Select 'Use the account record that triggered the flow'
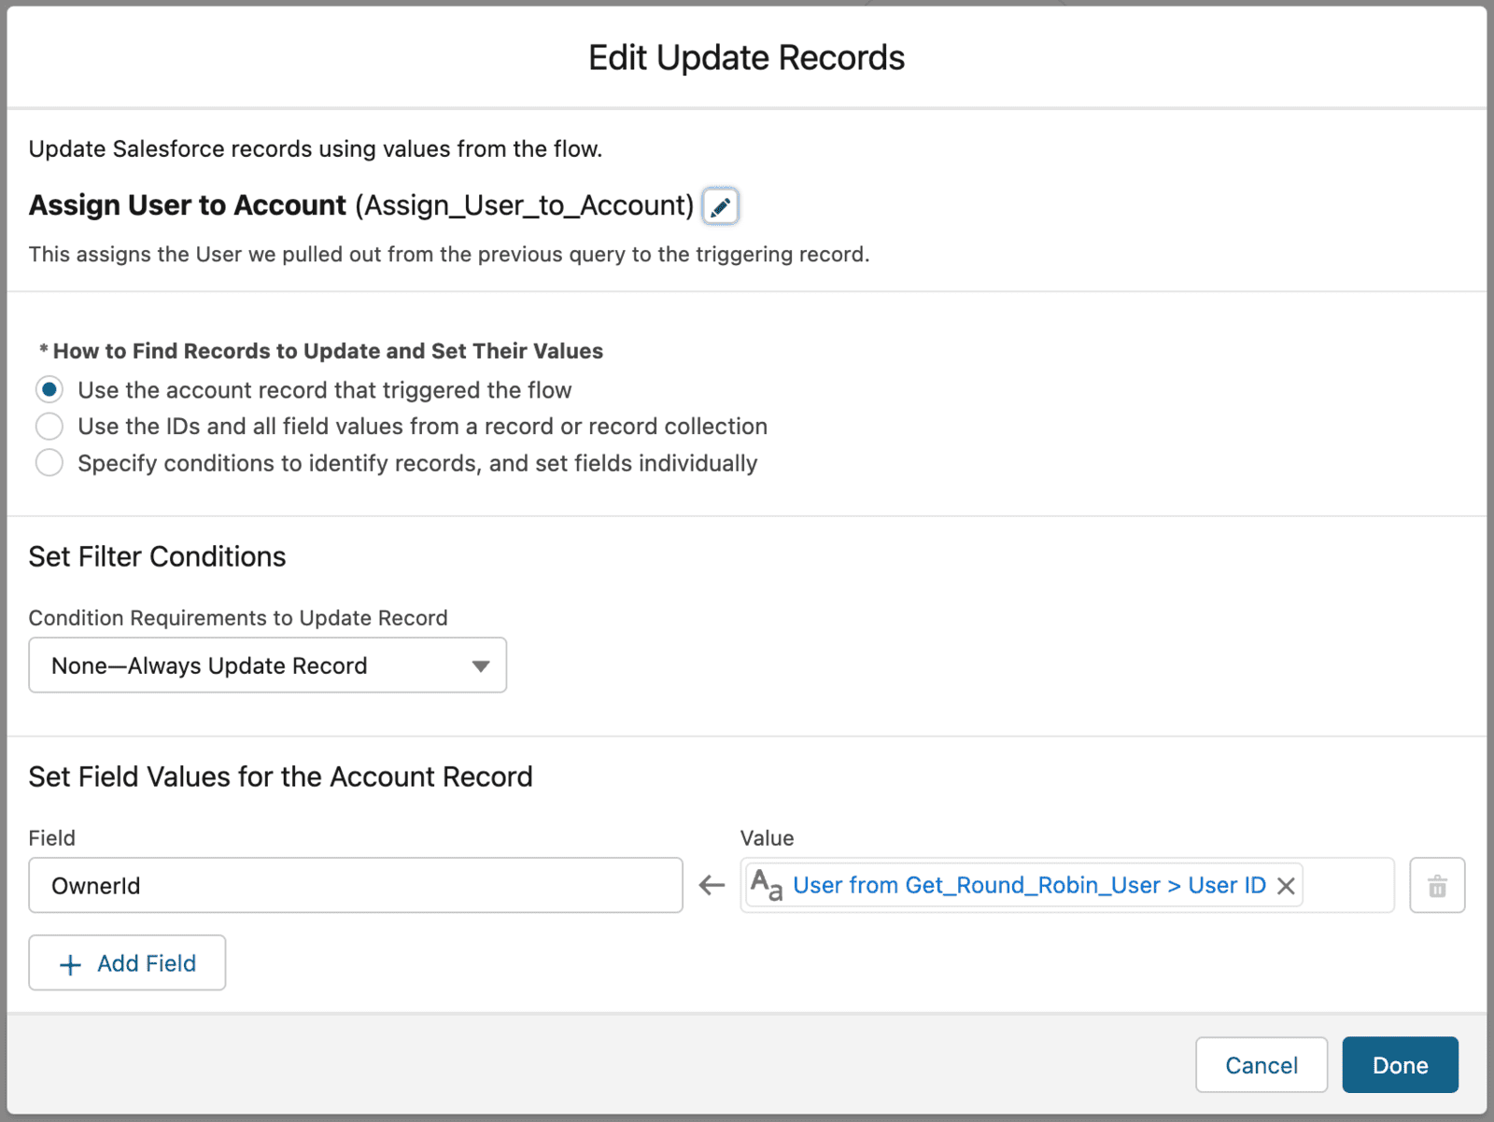This screenshot has width=1494, height=1122. 49,389
